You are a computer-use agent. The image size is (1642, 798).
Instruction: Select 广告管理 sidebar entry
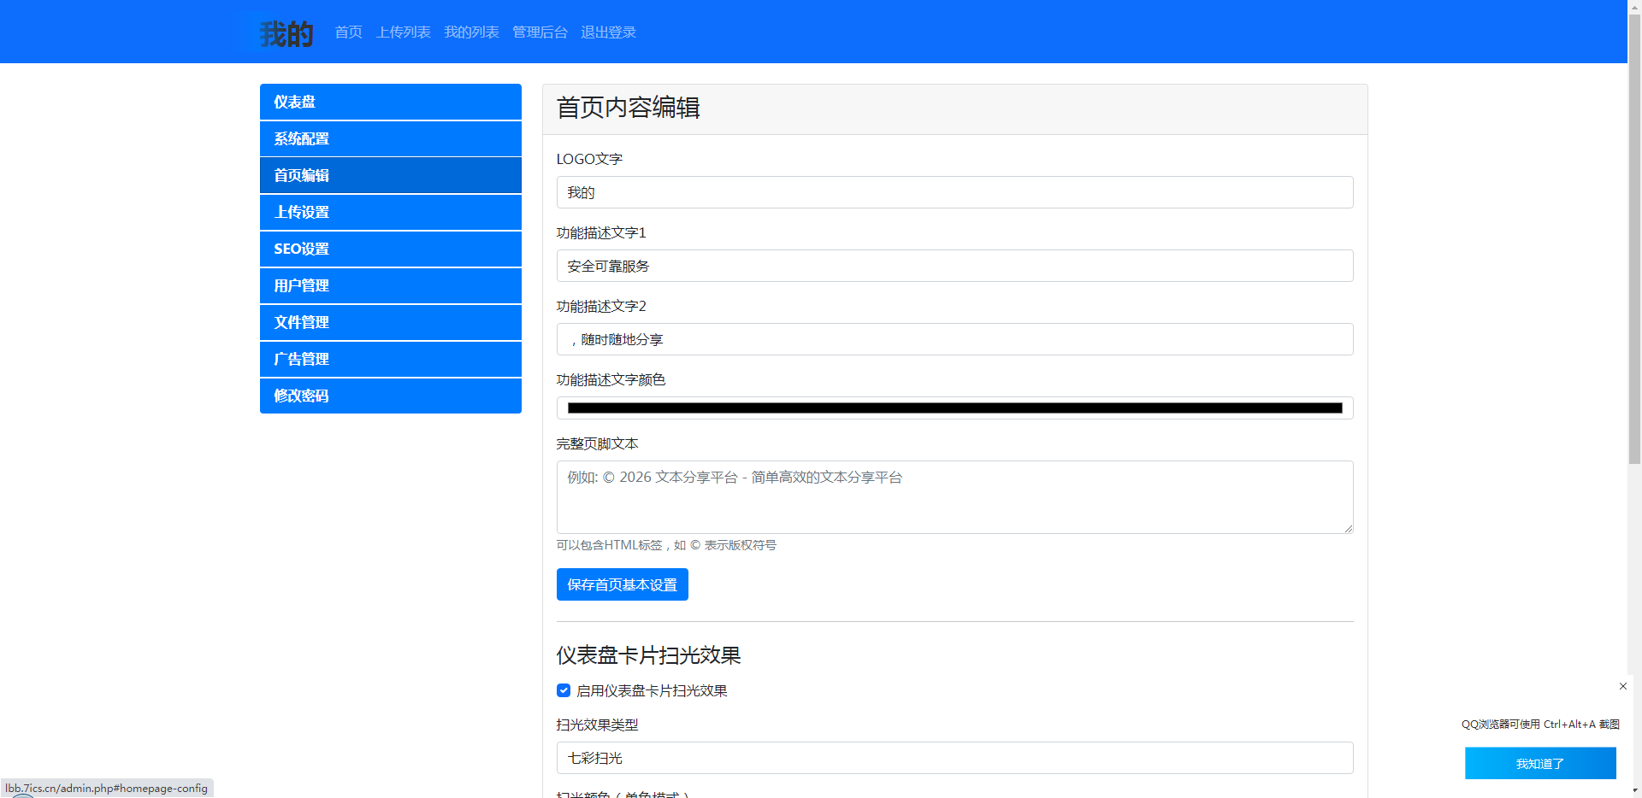[390, 359]
